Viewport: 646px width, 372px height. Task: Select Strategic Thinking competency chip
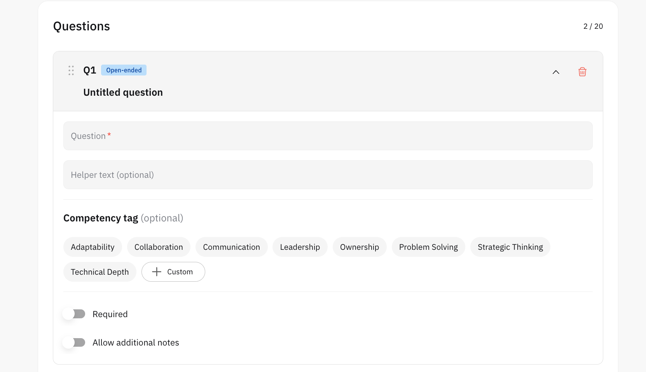click(510, 247)
